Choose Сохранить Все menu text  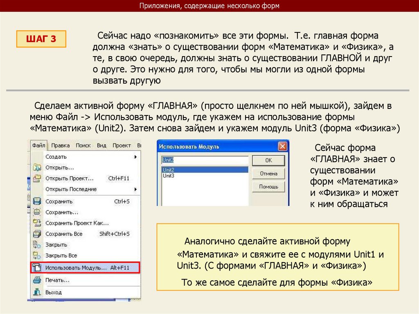pos(64,234)
